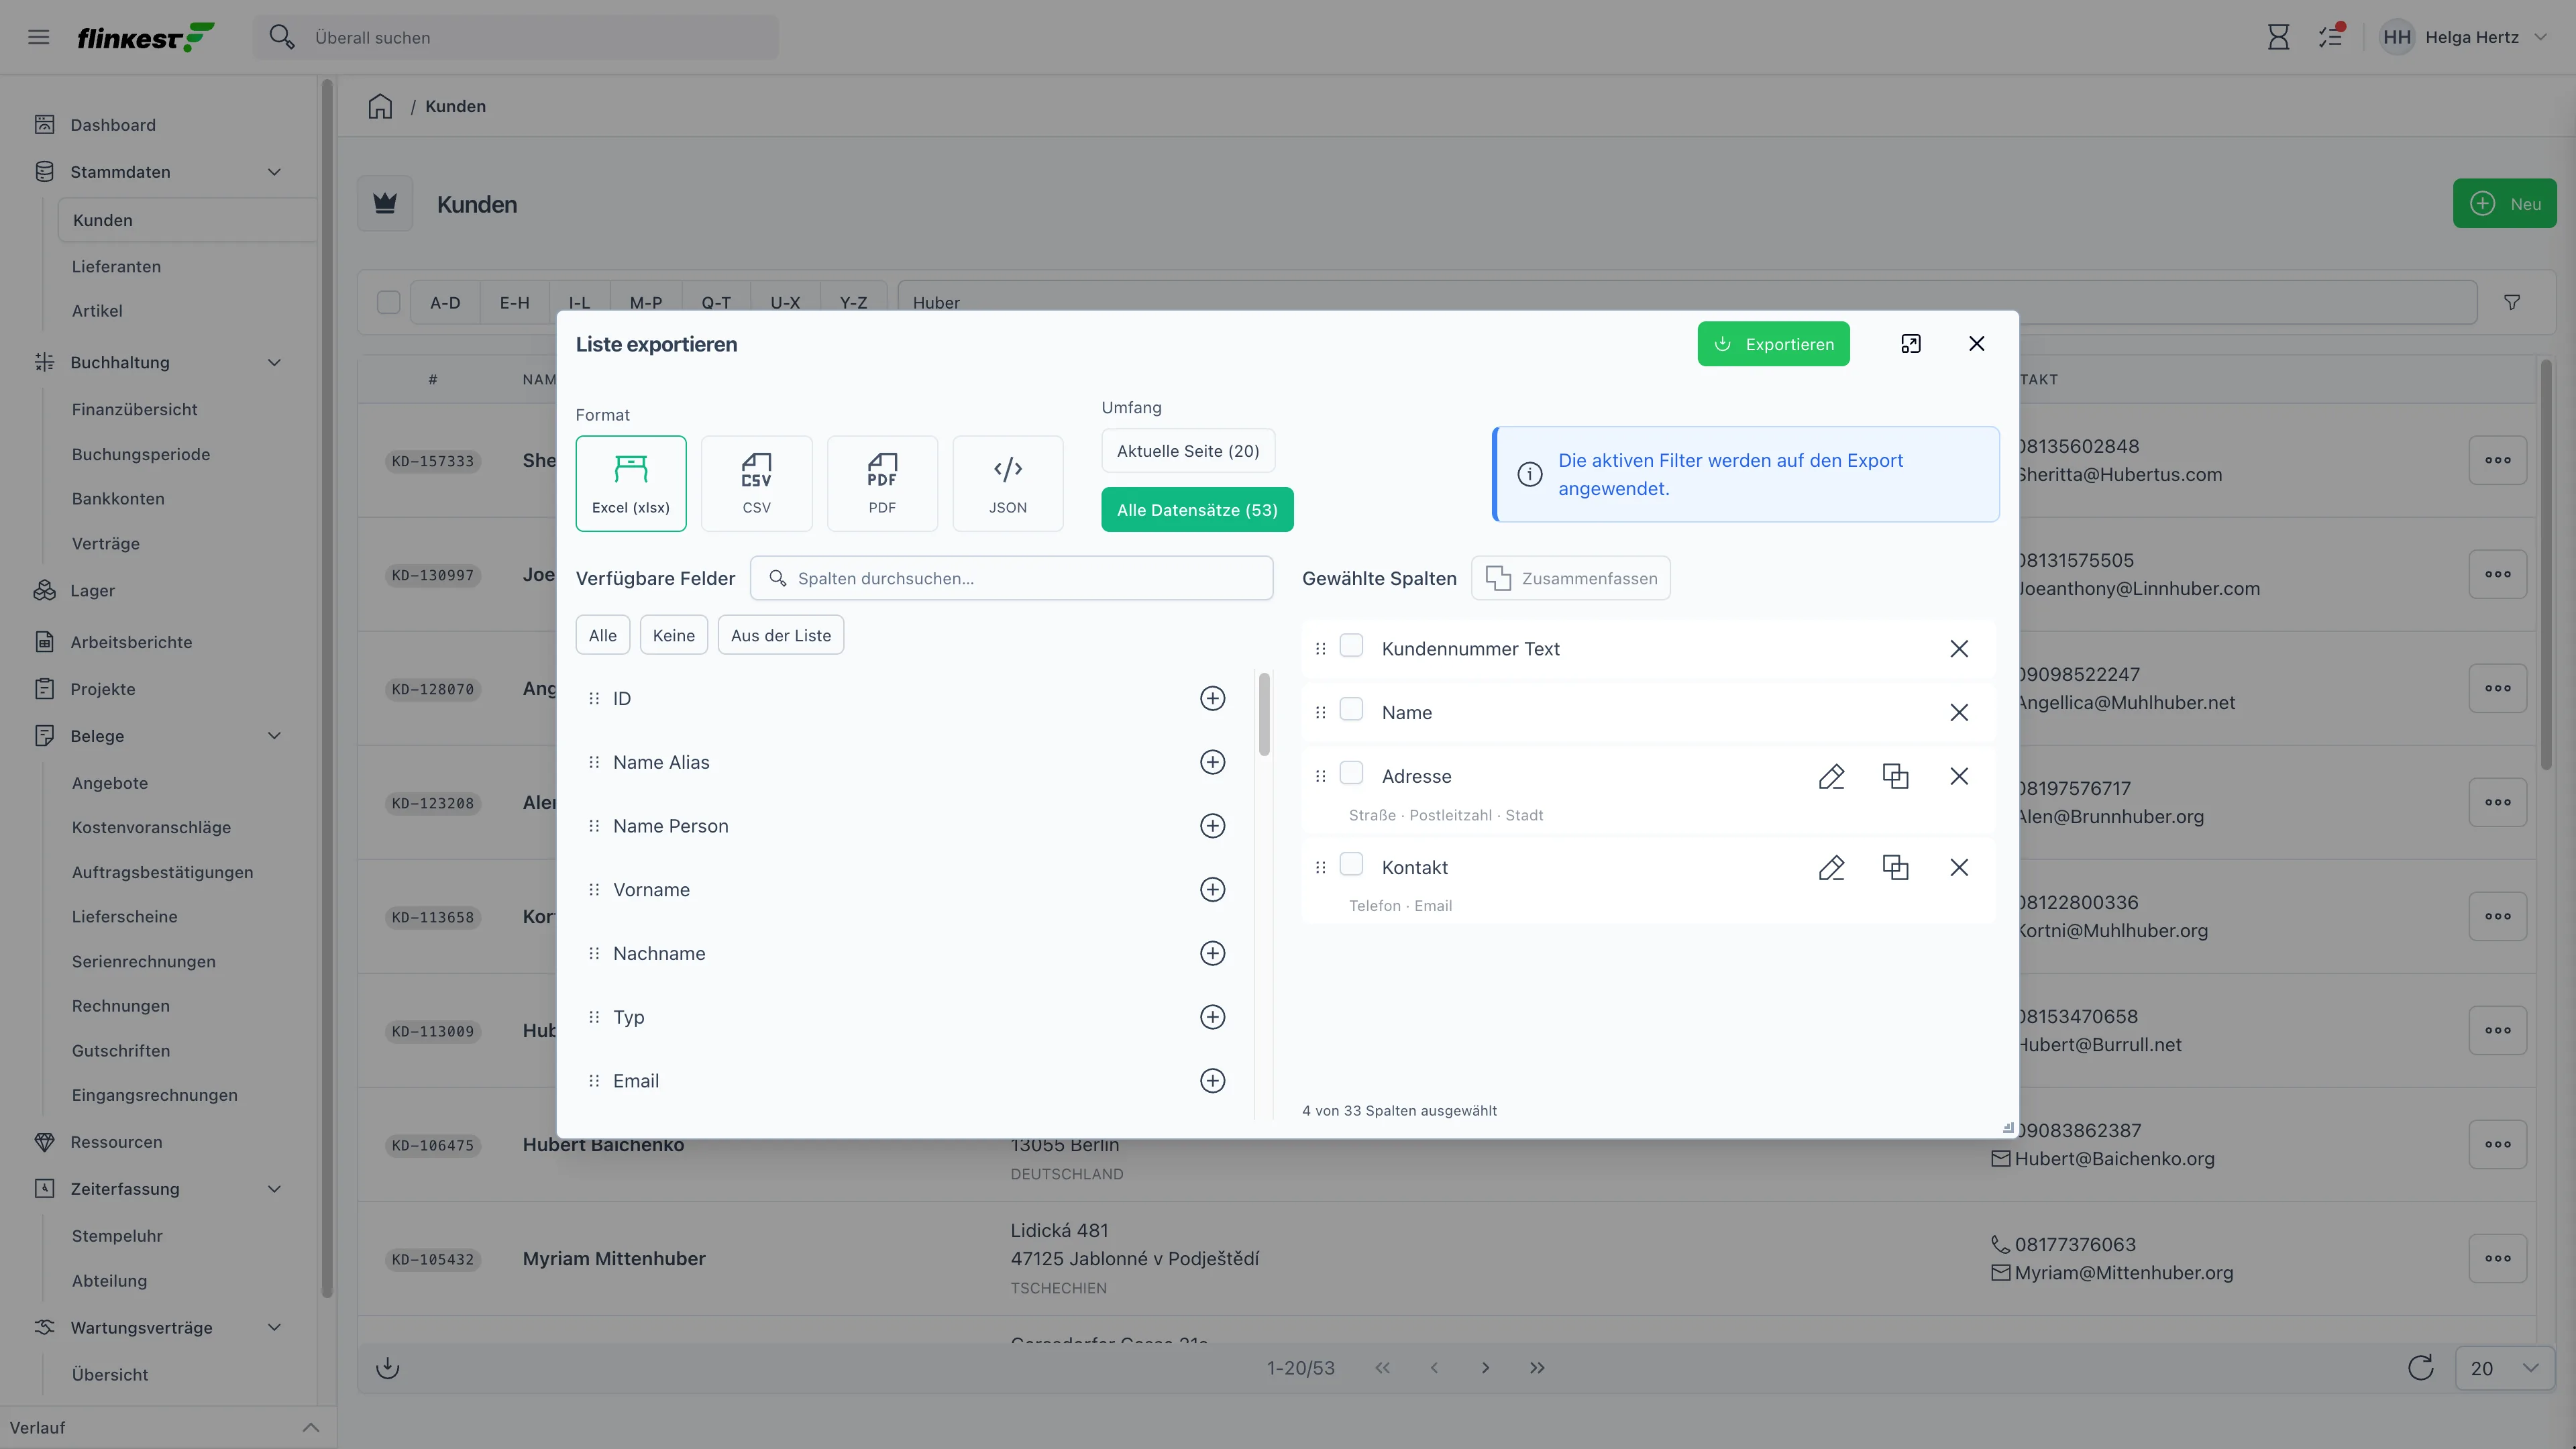Remove the Kundennummer Text column
This screenshot has width=2576, height=1449.
click(1958, 649)
